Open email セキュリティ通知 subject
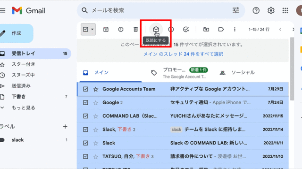 (189, 102)
